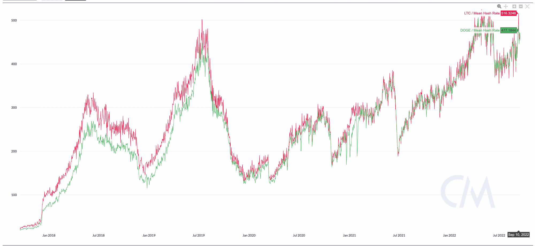This screenshot has height=246, width=535.
Task: Click the Jul 2020 axis label
Action: 299,235
